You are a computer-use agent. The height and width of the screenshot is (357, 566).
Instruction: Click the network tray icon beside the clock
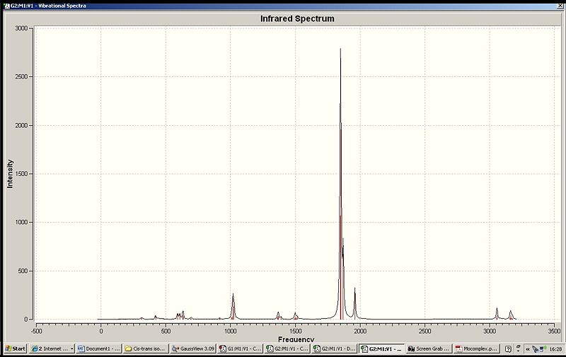(543, 349)
